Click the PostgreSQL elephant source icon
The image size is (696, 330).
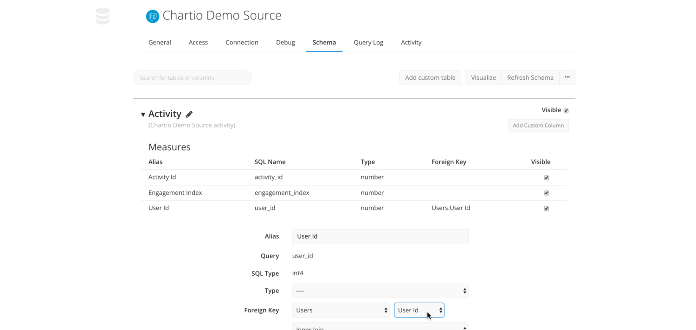pyautogui.click(x=153, y=16)
